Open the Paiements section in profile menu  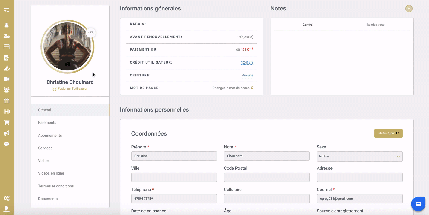[x=47, y=123]
